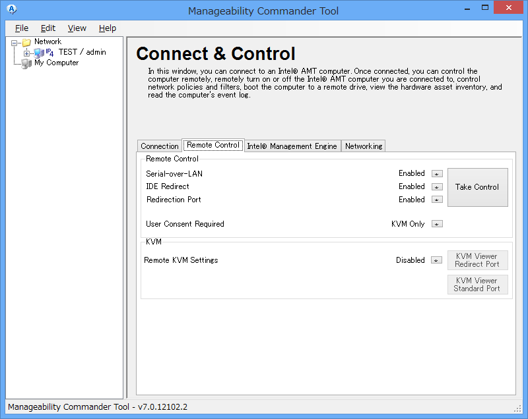Select the Remote Control tab
528x419 pixels.
213,145
